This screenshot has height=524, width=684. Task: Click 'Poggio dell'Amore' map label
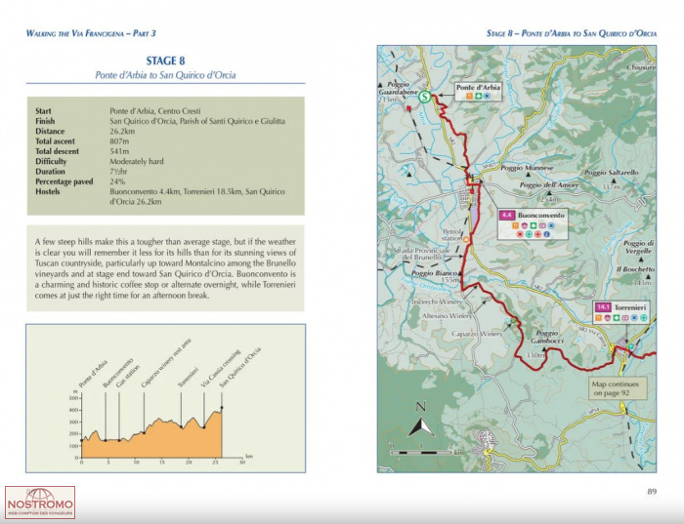[549, 185]
